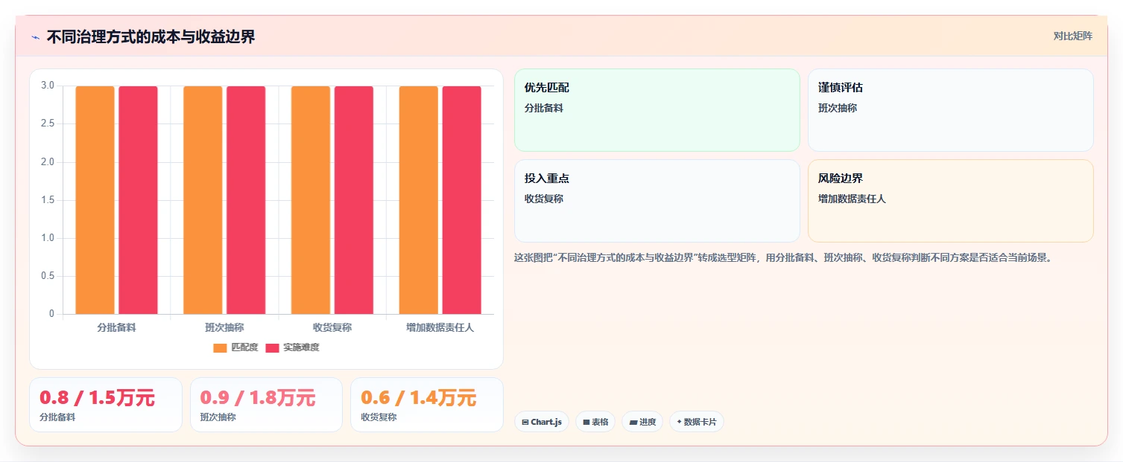1123x462 pixels.
Task: Click the orange bar for 增加数据责任人
Action: pyautogui.click(x=418, y=200)
